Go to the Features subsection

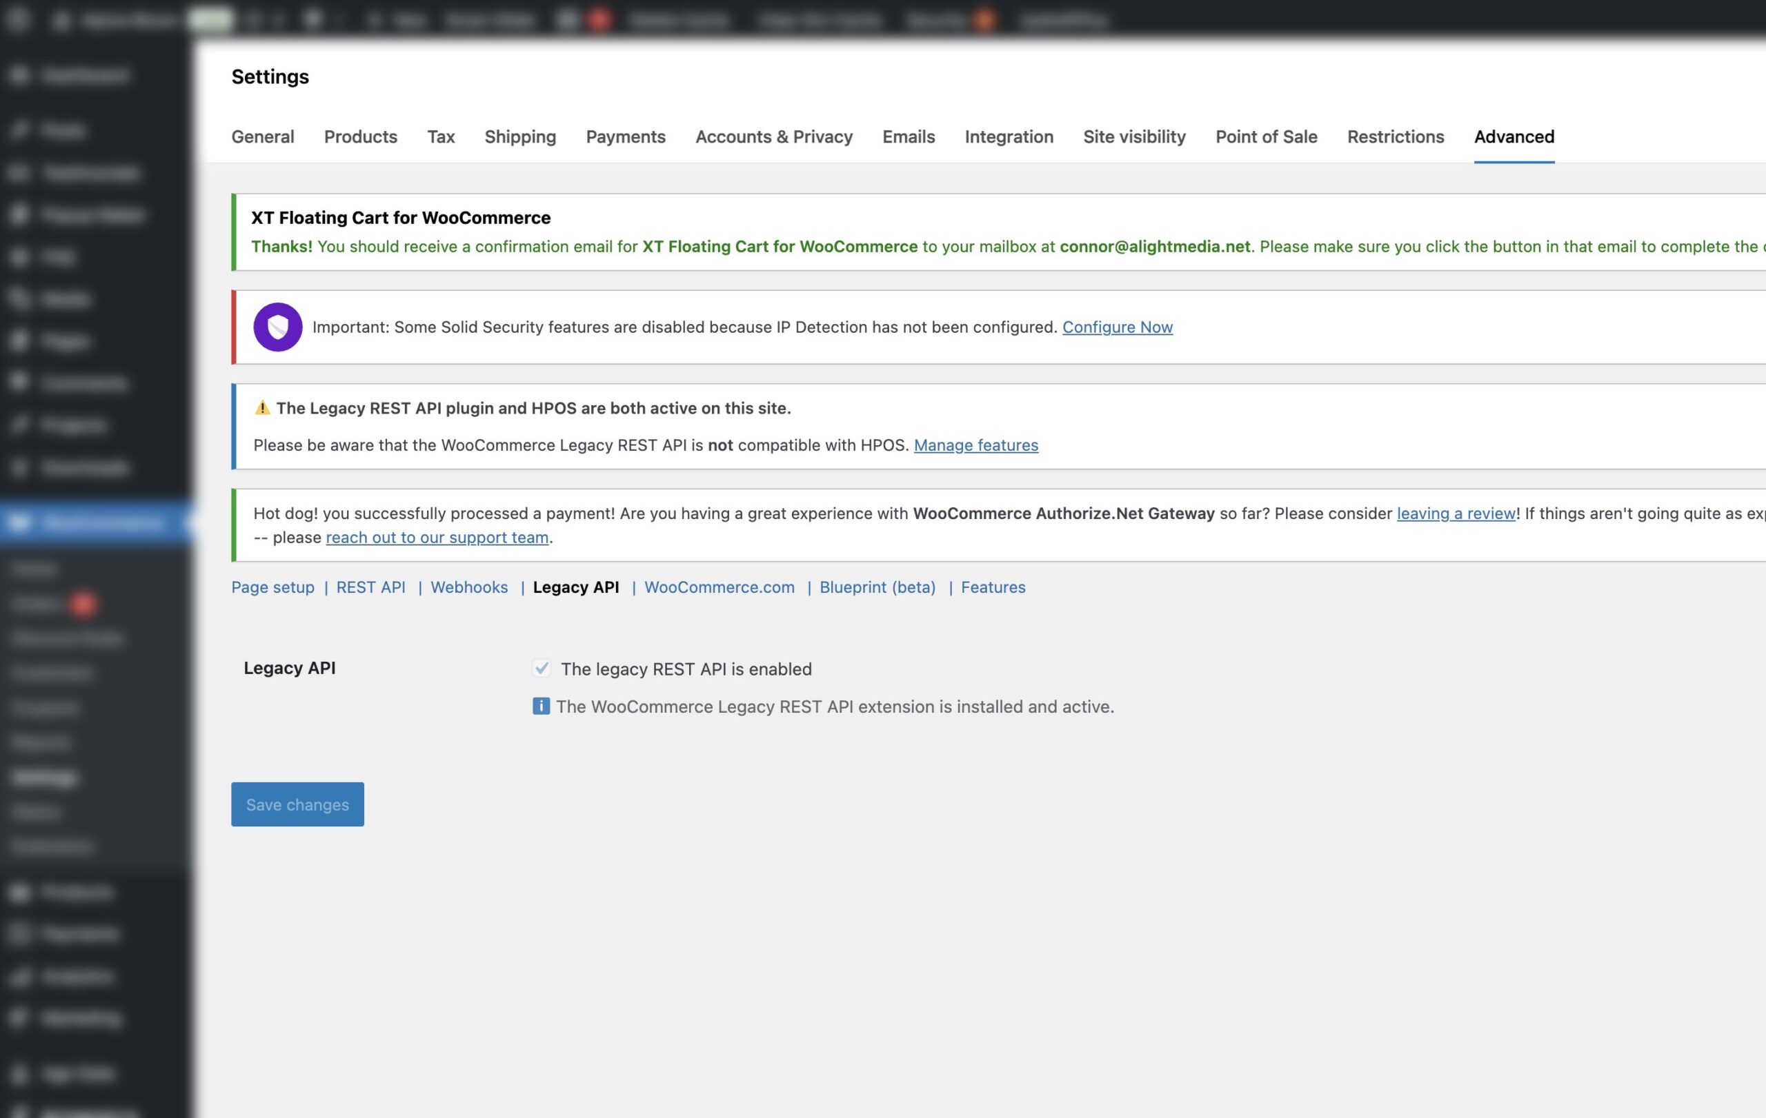993,587
